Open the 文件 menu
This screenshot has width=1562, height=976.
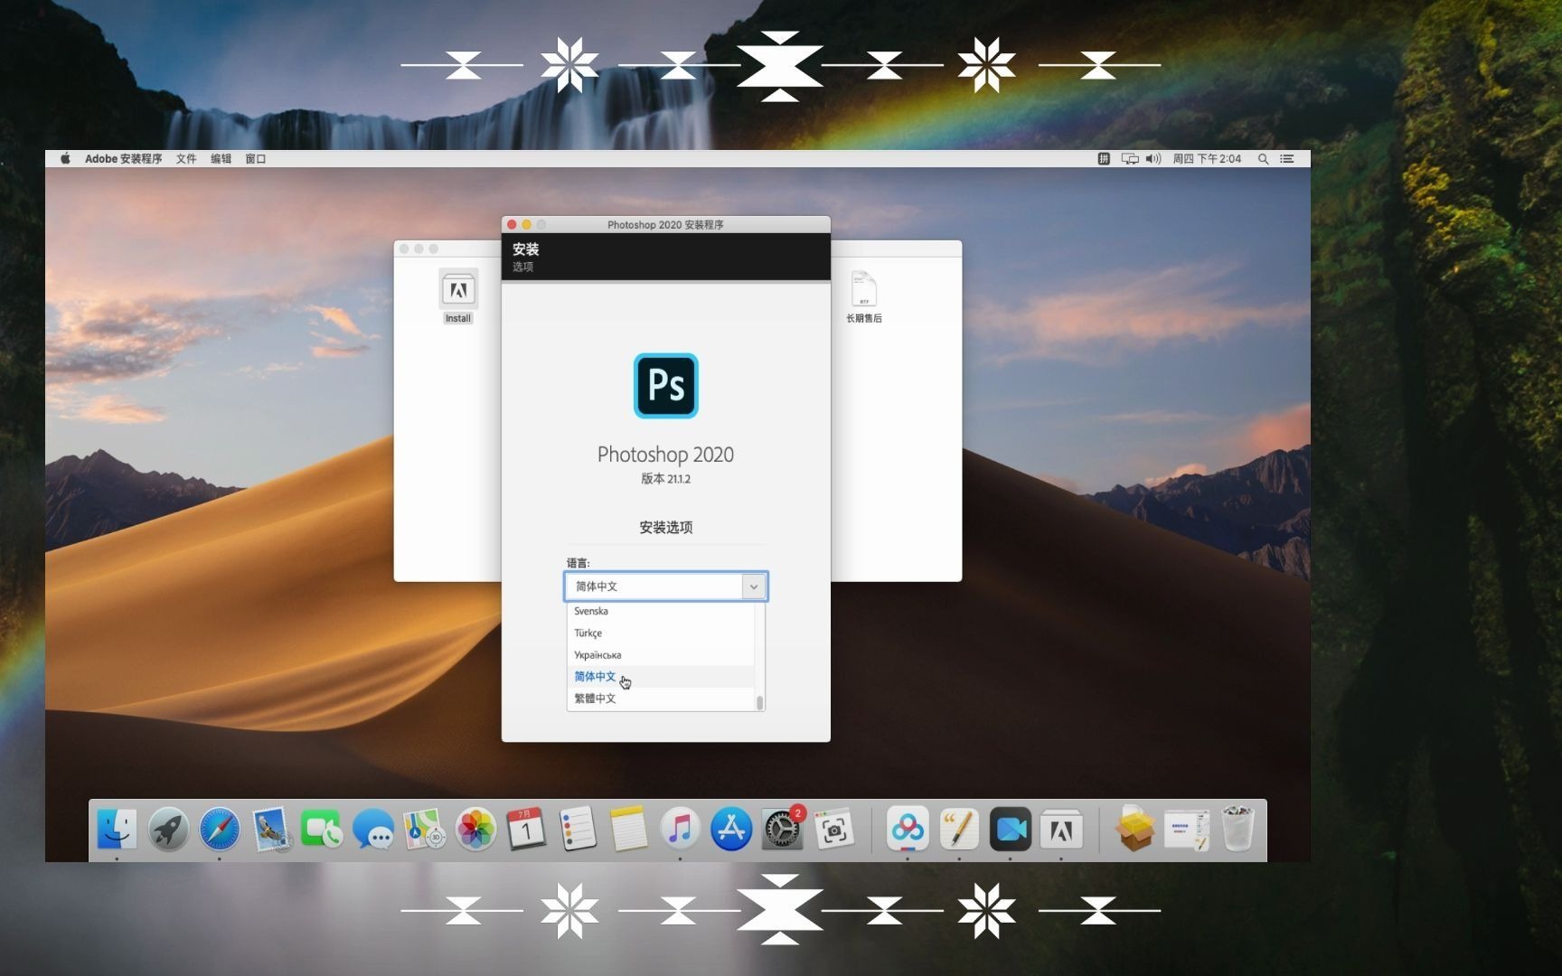186,158
